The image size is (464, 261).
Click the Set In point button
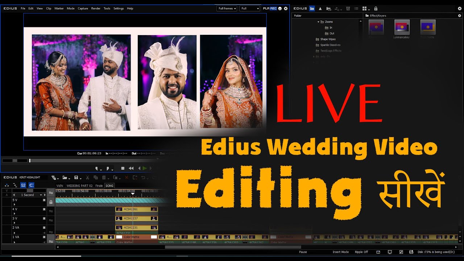97,169
